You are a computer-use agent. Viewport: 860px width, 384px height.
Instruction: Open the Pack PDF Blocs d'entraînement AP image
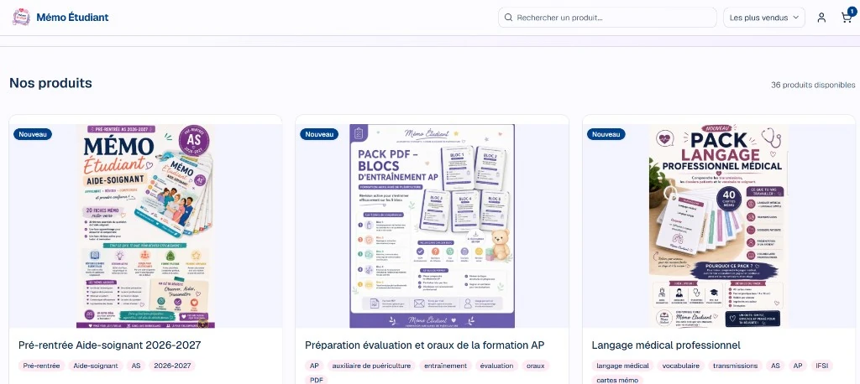tap(433, 226)
